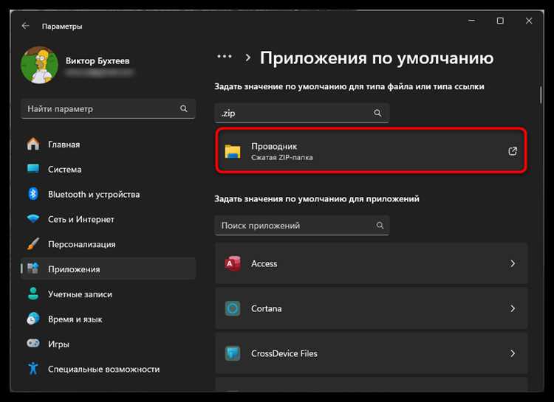Click the open-external icon on Проводник row
554x402 pixels.
pyautogui.click(x=513, y=151)
